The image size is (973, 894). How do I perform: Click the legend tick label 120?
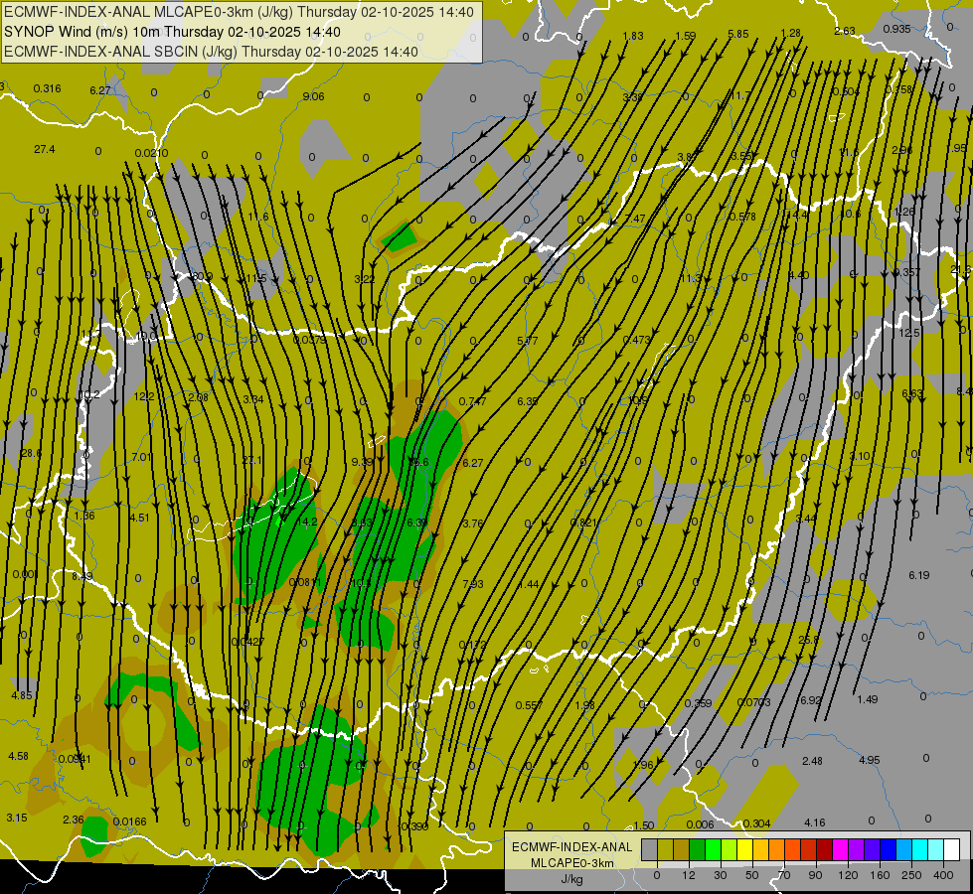[x=848, y=875]
